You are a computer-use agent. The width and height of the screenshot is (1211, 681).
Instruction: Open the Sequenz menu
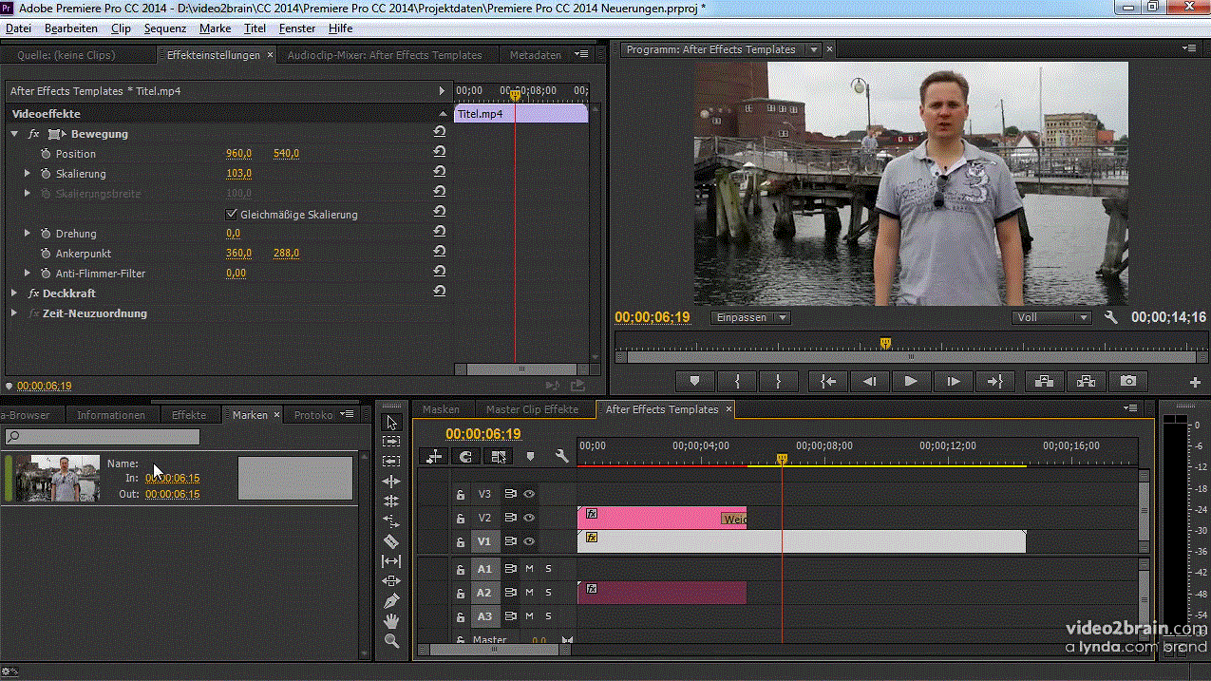tap(165, 28)
